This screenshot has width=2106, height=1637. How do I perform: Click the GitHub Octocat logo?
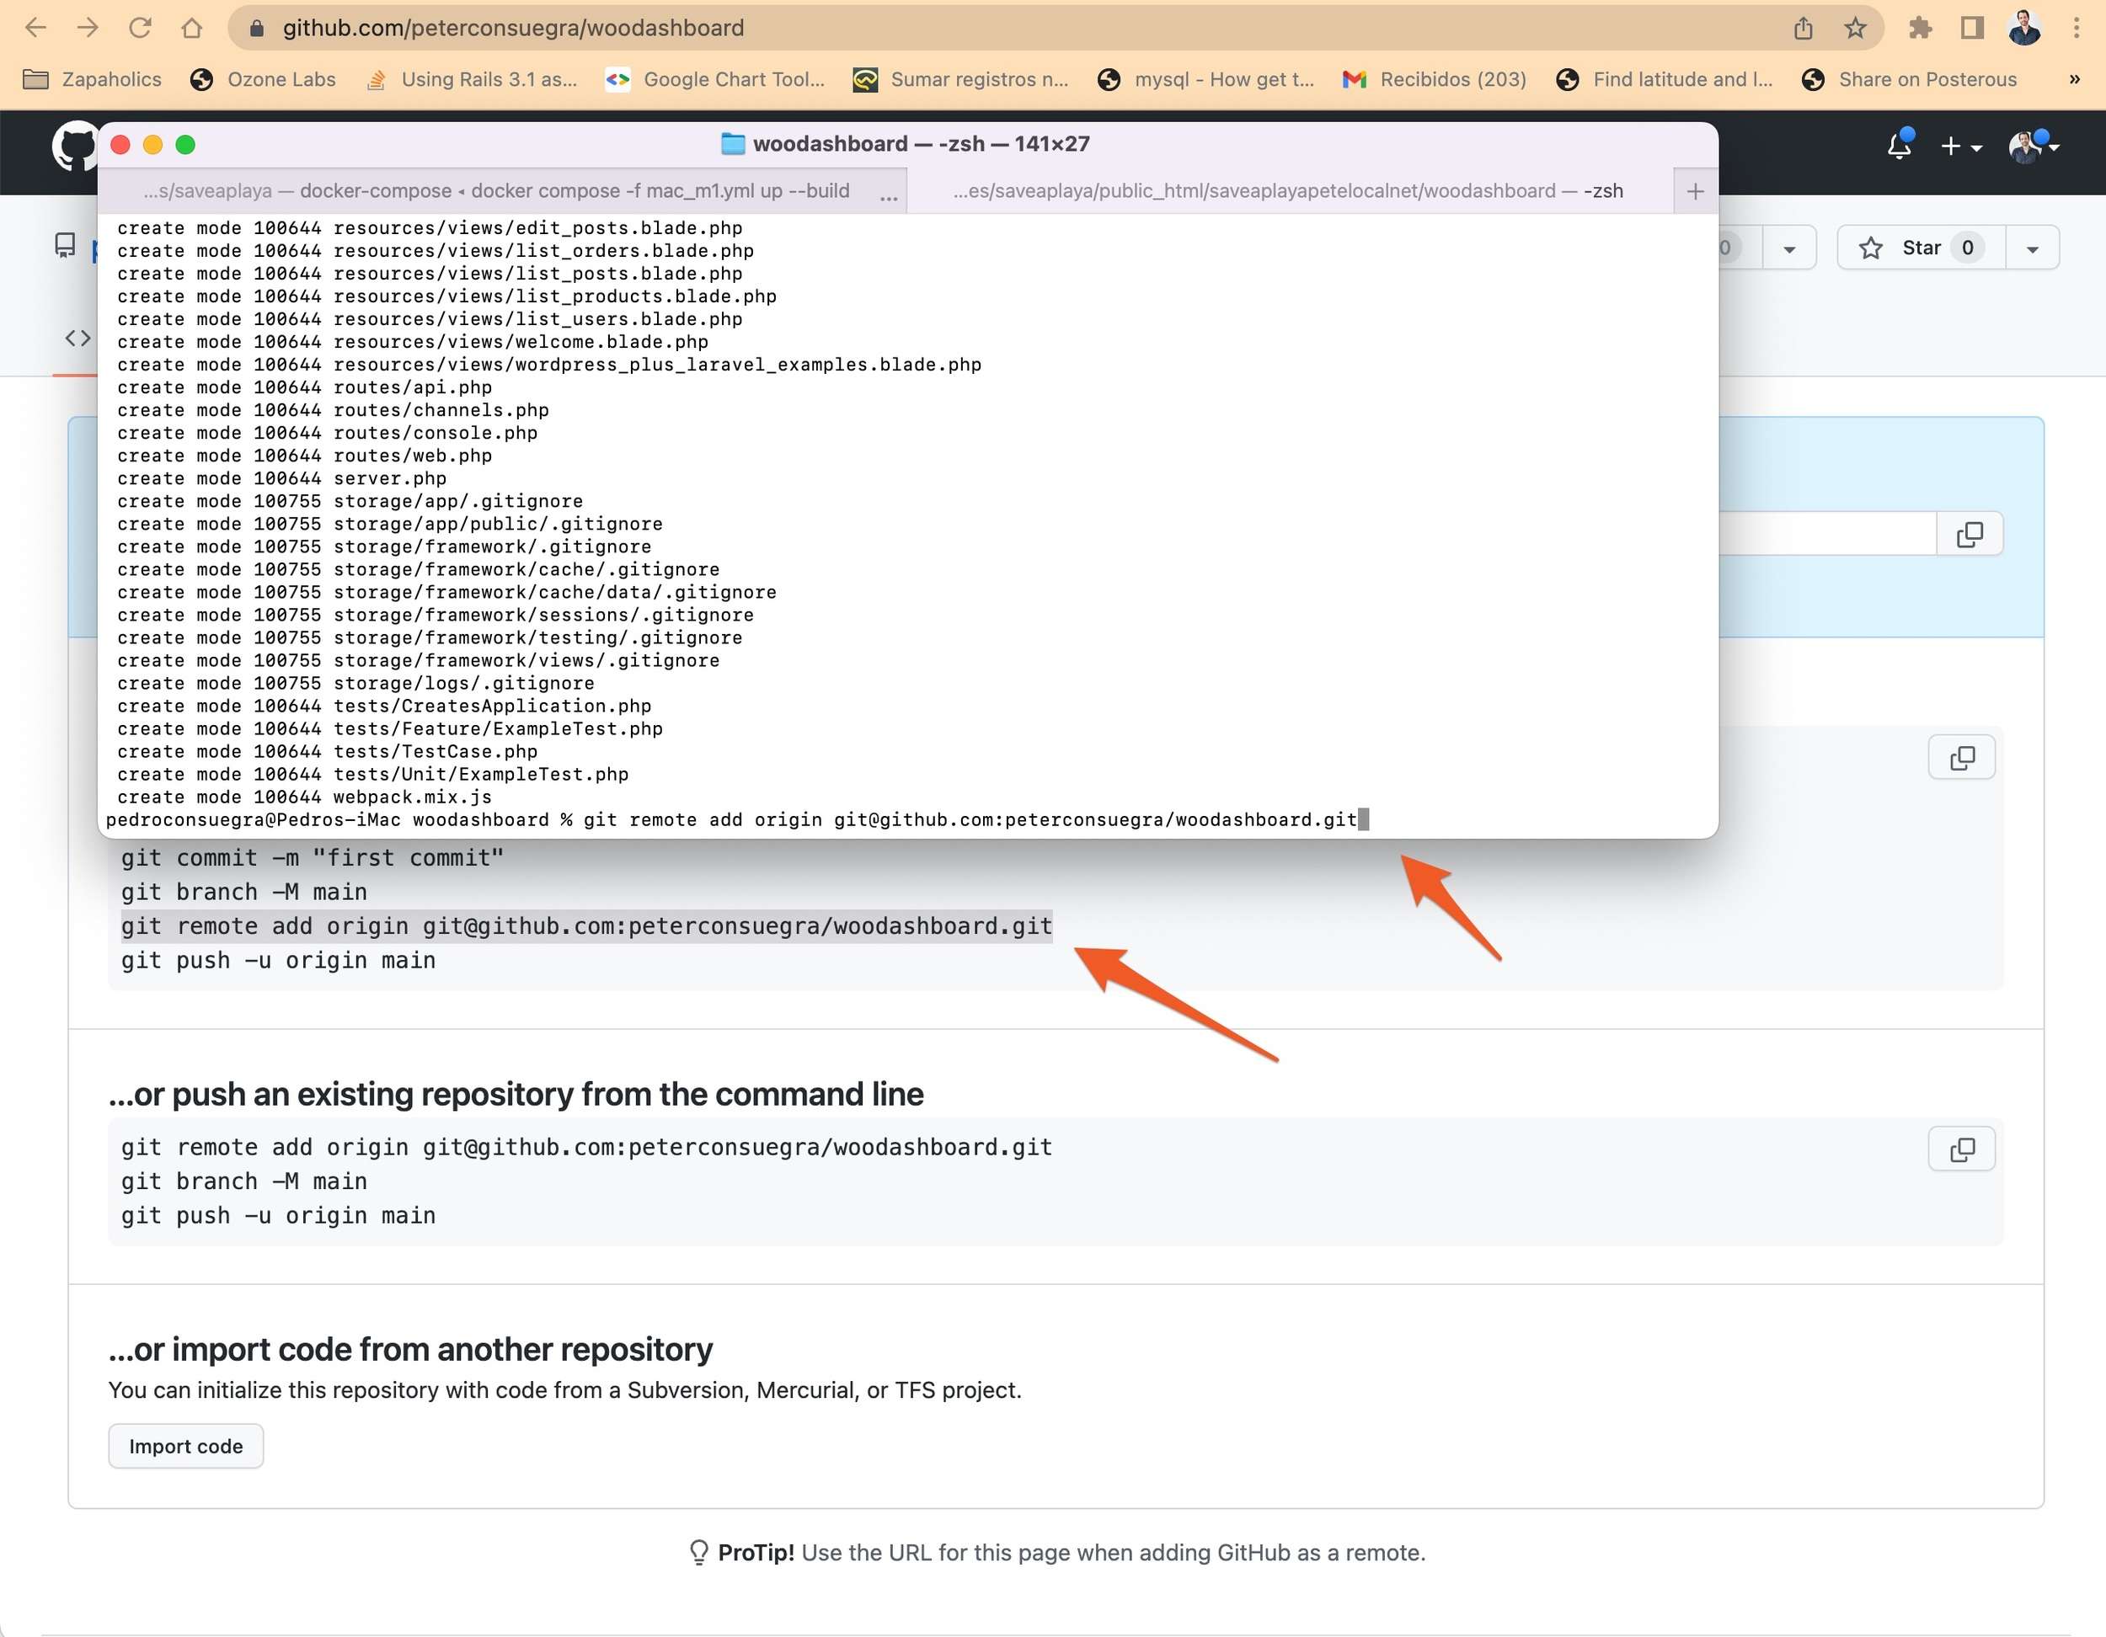(73, 147)
